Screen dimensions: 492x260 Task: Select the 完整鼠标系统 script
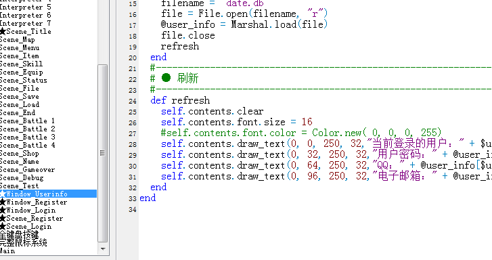click(24, 242)
